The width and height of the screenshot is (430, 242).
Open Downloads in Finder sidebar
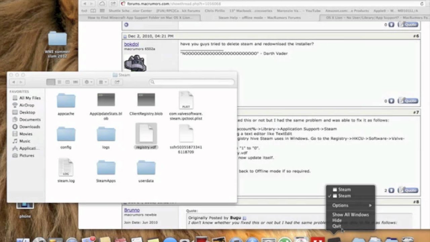[26, 127]
